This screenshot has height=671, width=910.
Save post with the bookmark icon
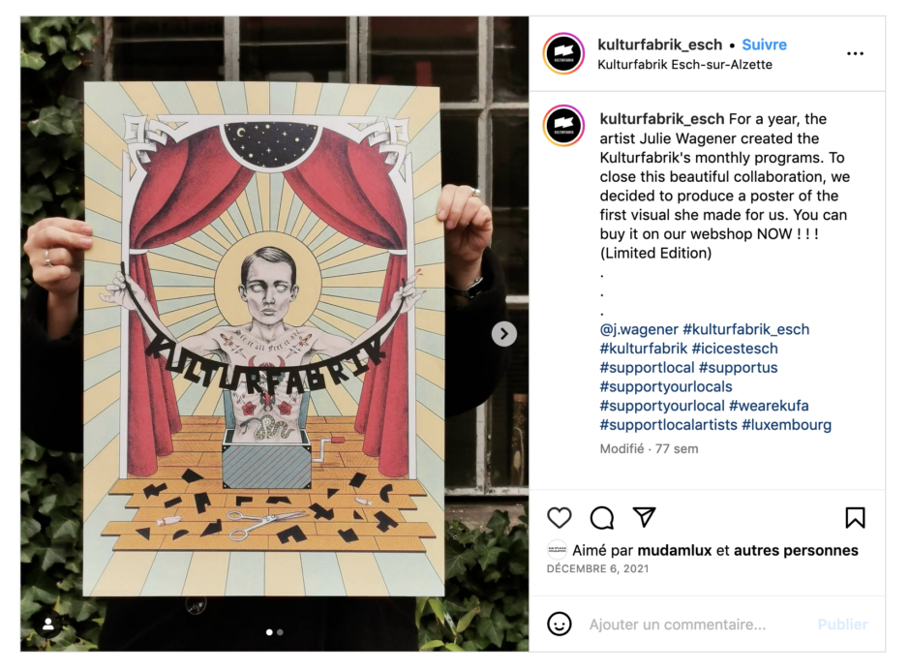[x=855, y=517]
